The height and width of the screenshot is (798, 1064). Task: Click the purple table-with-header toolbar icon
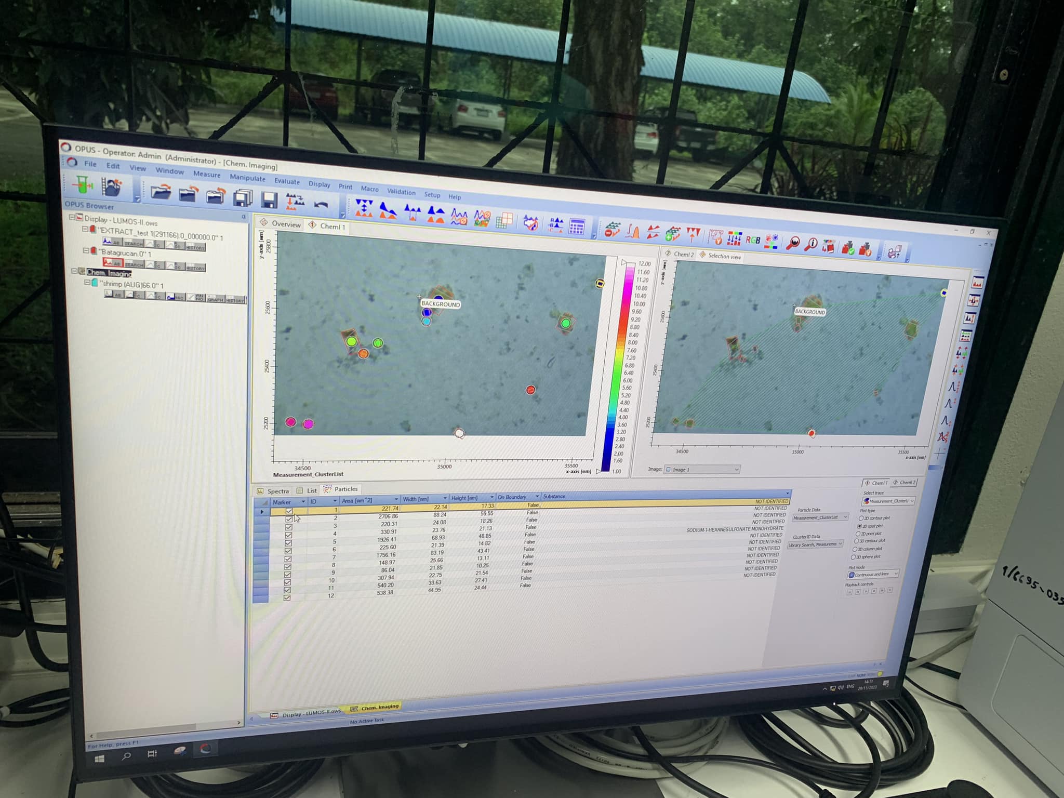point(577,227)
